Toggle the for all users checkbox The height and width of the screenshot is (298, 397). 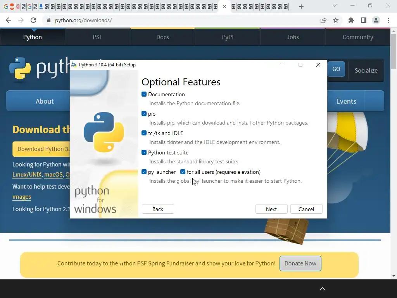coord(183,172)
